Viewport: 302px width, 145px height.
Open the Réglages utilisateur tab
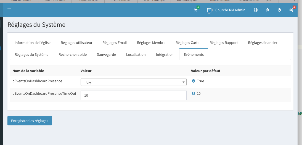point(76,43)
